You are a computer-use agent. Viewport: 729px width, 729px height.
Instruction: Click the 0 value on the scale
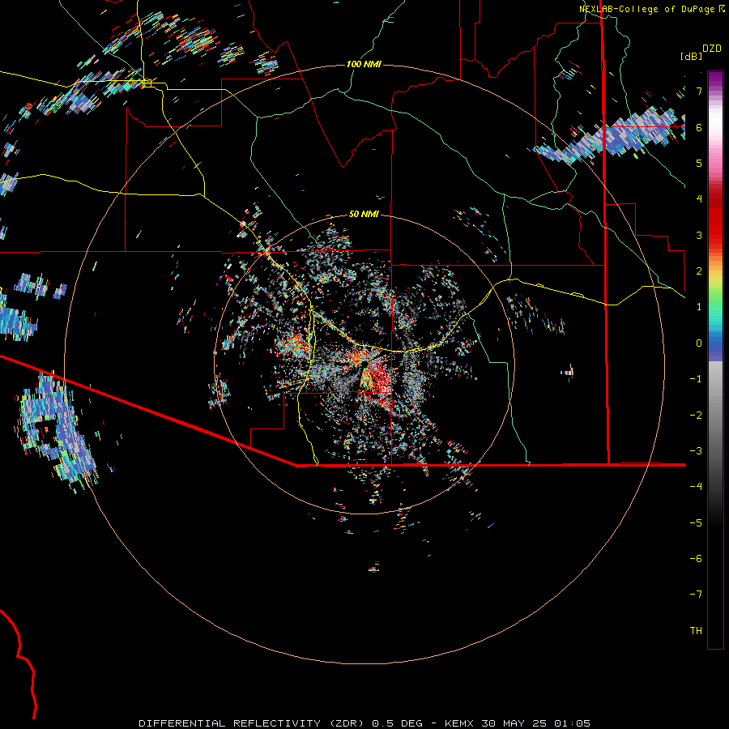click(699, 343)
